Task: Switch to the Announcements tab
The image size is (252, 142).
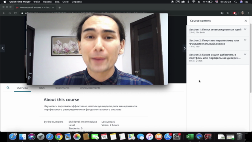Action: click(90, 88)
